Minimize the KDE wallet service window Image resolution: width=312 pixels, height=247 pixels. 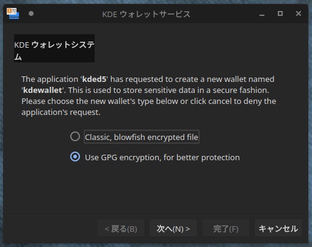coord(262,14)
